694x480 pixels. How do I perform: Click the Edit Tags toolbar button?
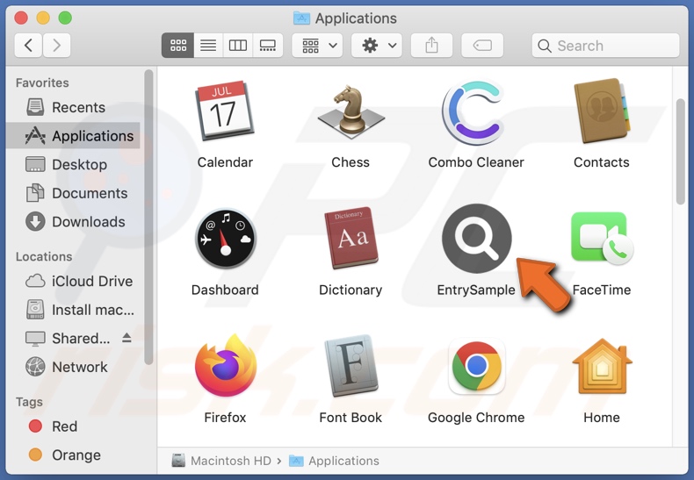(482, 45)
